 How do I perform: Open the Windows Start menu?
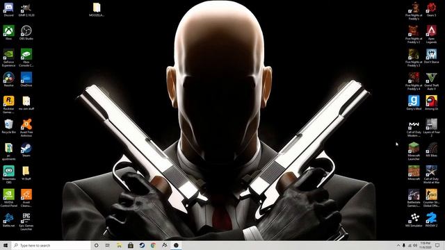[6, 245]
